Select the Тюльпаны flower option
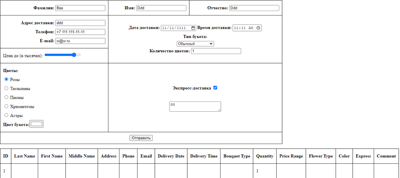 [x=7, y=88]
